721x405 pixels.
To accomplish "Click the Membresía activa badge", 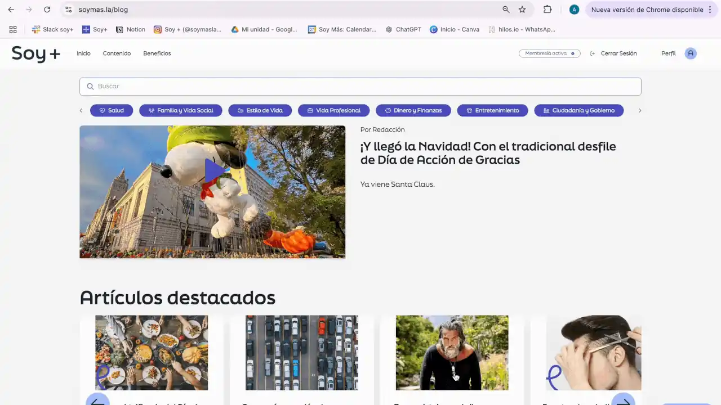I will point(550,53).
